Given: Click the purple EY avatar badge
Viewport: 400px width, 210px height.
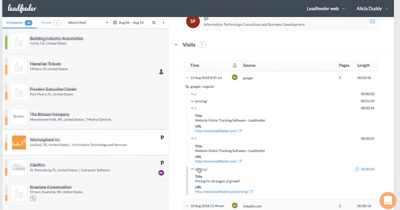Looking at the screenshot, I should pos(161,173).
